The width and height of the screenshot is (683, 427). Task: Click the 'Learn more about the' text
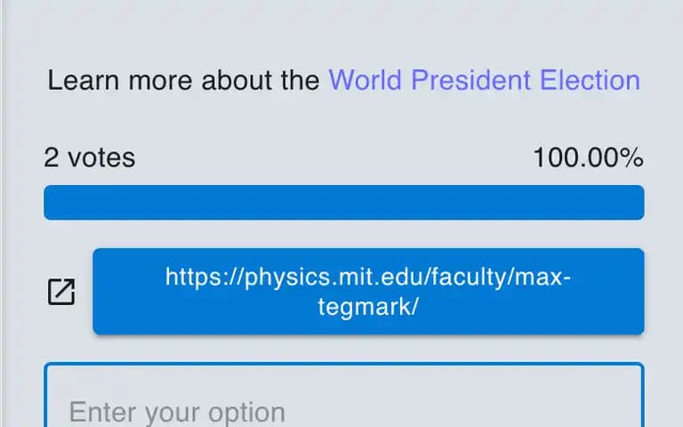[x=183, y=80]
